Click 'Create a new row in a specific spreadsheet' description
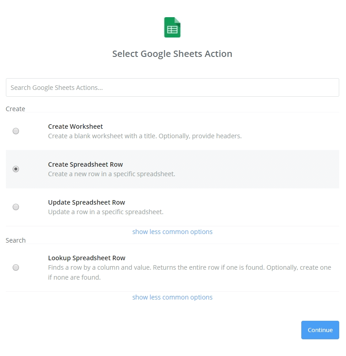 pos(112,174)
